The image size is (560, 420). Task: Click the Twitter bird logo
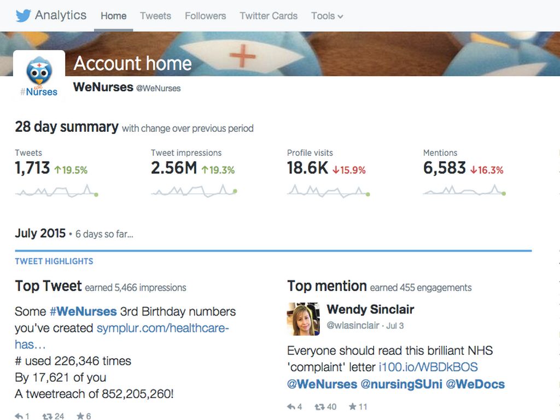pos(23,15)
